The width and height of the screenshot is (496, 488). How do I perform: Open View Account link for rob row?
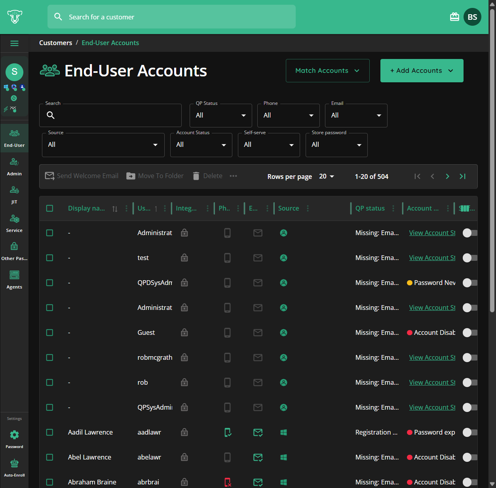[432, 382]
